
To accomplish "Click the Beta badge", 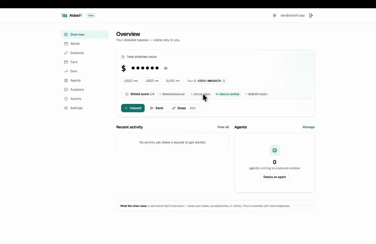I will pyautogui.click(x=91, y=15).
